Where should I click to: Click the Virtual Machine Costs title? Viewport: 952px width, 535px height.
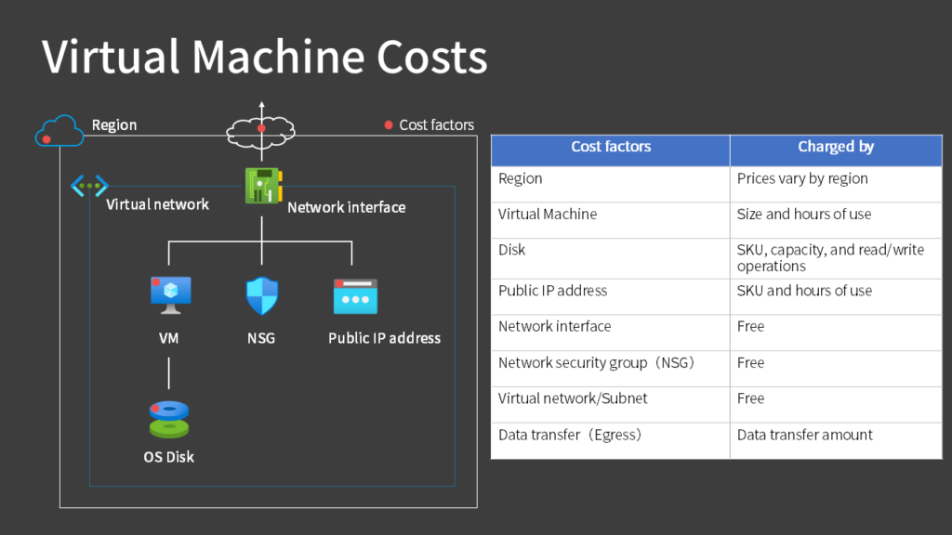pos(263,58)
